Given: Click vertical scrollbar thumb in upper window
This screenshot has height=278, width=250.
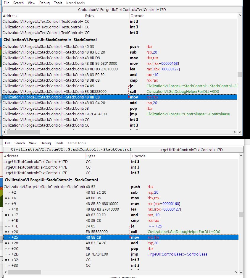Looking at the screenshot, I should (240, 75).
